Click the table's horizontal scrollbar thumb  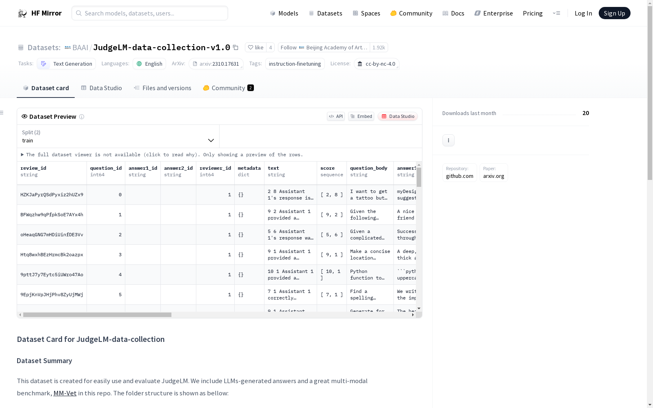(x=97, y=315)
